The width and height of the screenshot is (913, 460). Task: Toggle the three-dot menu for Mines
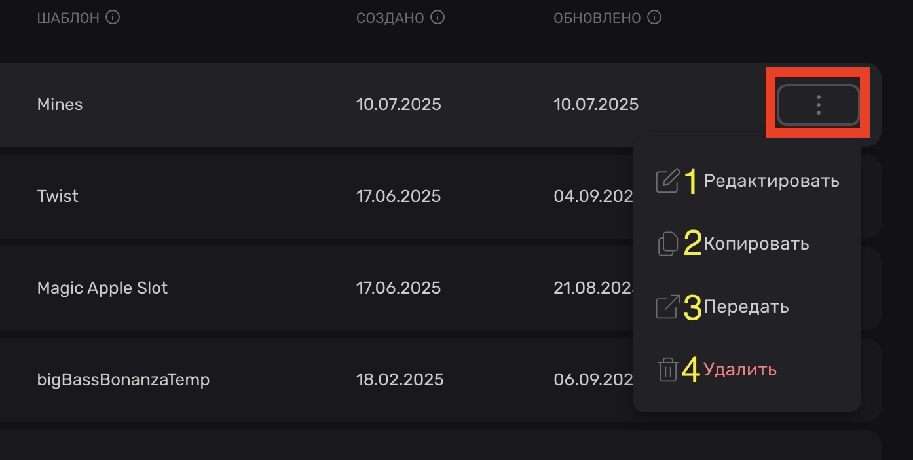pyautogui.click(x=818, y=105)
